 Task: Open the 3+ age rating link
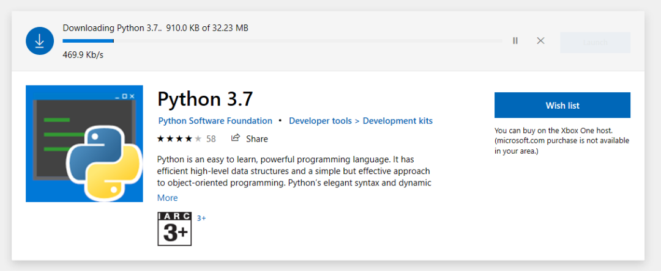[x=201, y=218]
